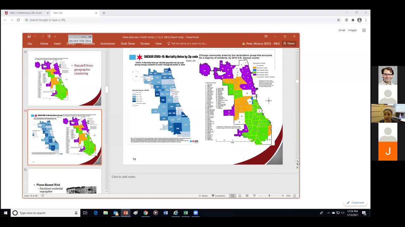Open the View ribbon tab
This screenshot has width=405, height=227.
tap(158, 44)
